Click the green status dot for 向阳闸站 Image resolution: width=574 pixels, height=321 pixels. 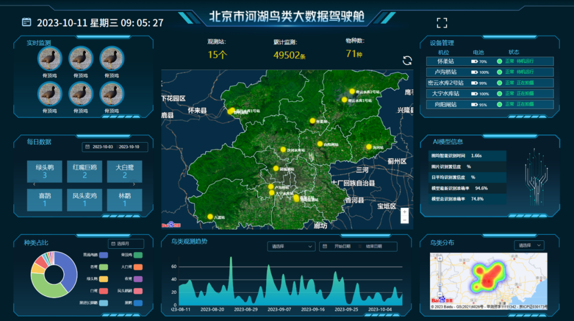(x=500, y=105)
